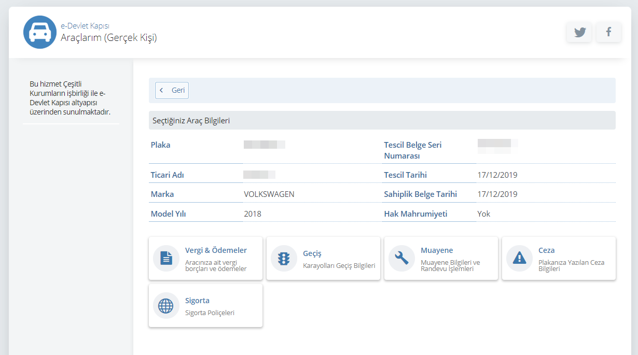Open the Geçiş title link

tap(312, 253)
